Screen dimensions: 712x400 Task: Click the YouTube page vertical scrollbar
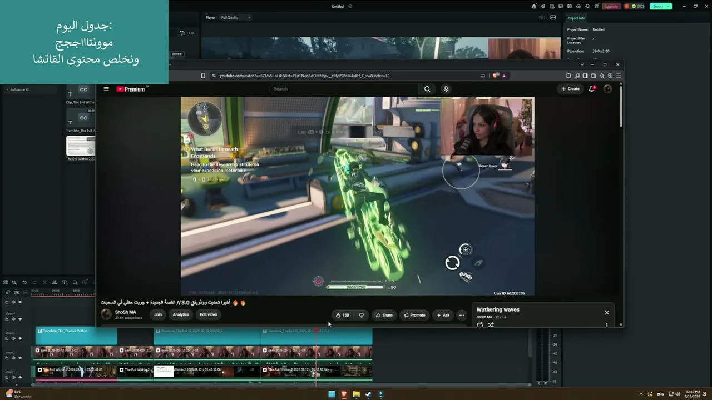coord(621,106)
